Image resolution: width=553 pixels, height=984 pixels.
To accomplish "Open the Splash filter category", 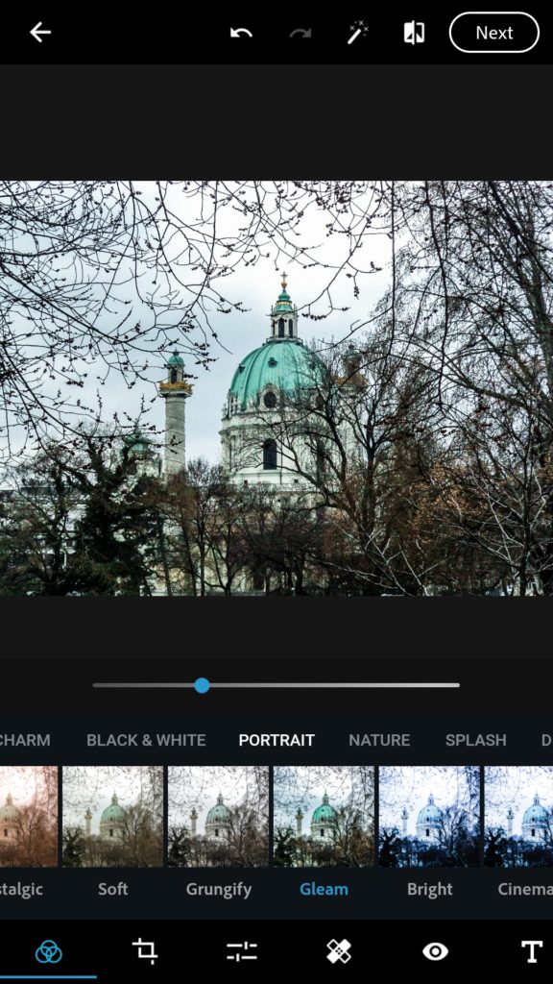I will point(476,740).
